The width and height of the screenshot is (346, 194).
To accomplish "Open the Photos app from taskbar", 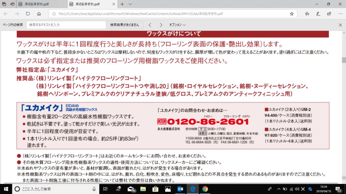I will point(168,189).
